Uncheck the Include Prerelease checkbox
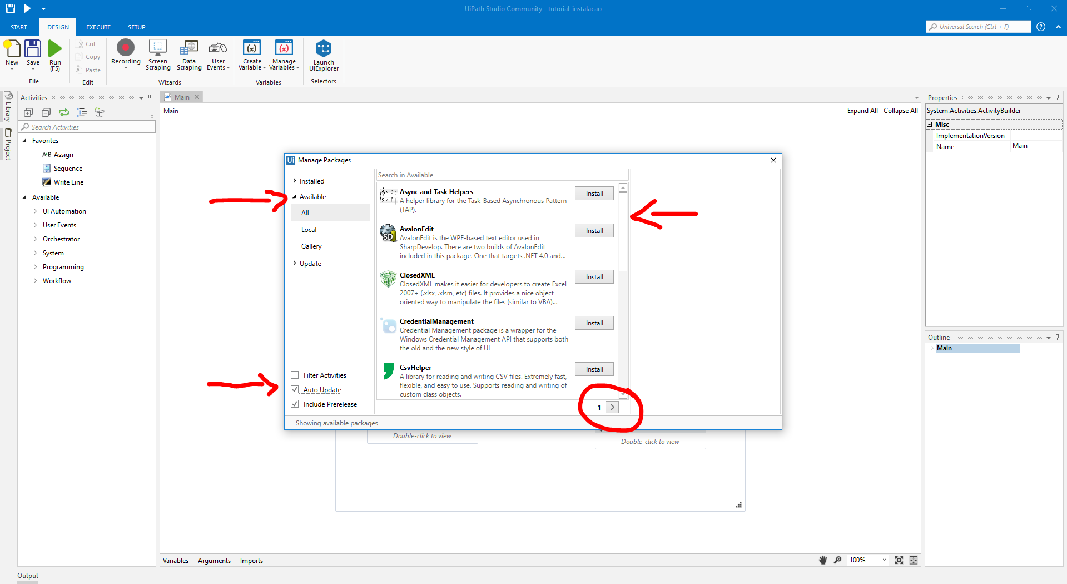 pyautogui.click(x=295, y=404)
